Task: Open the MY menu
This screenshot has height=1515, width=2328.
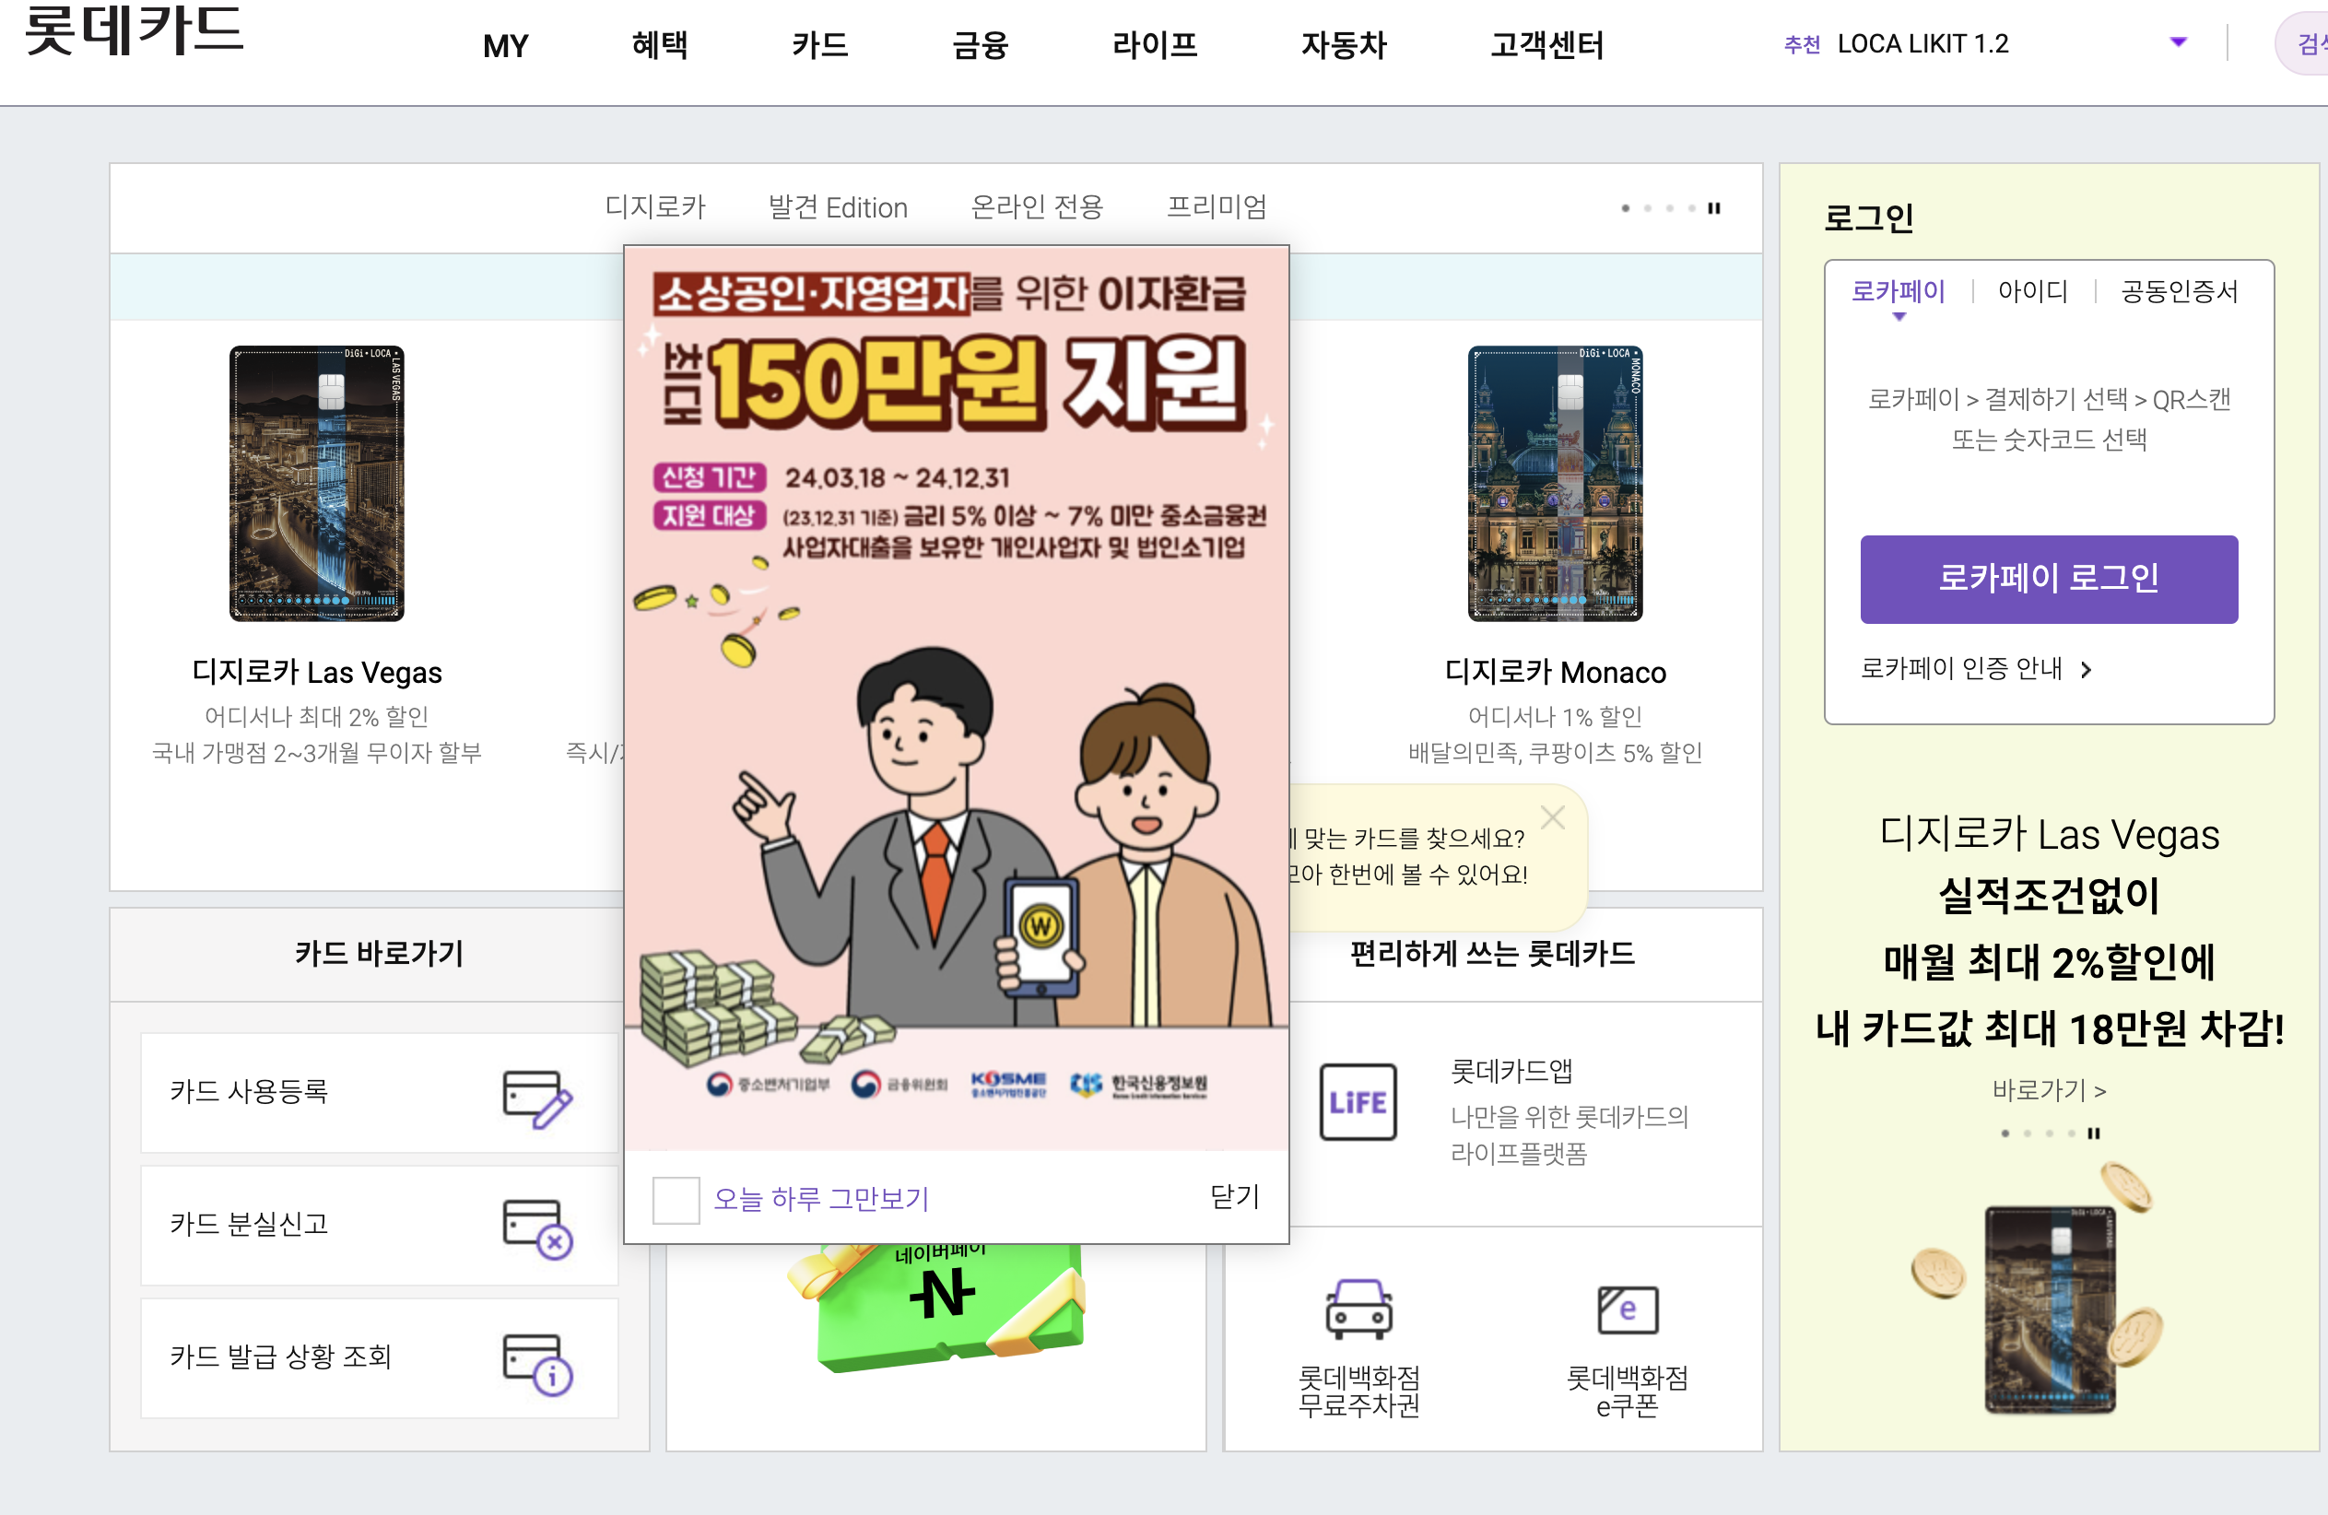Action: click(x=506, y=45)
